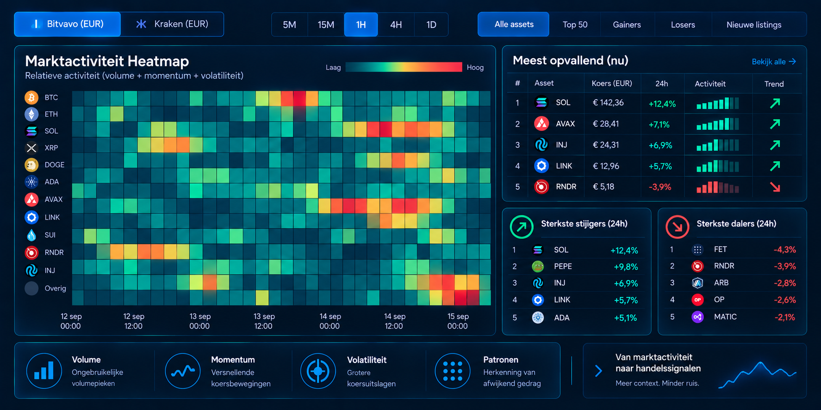Click the MATIC icon in Sterkste dalers
The image size is (821, 410).
point(697,317)
